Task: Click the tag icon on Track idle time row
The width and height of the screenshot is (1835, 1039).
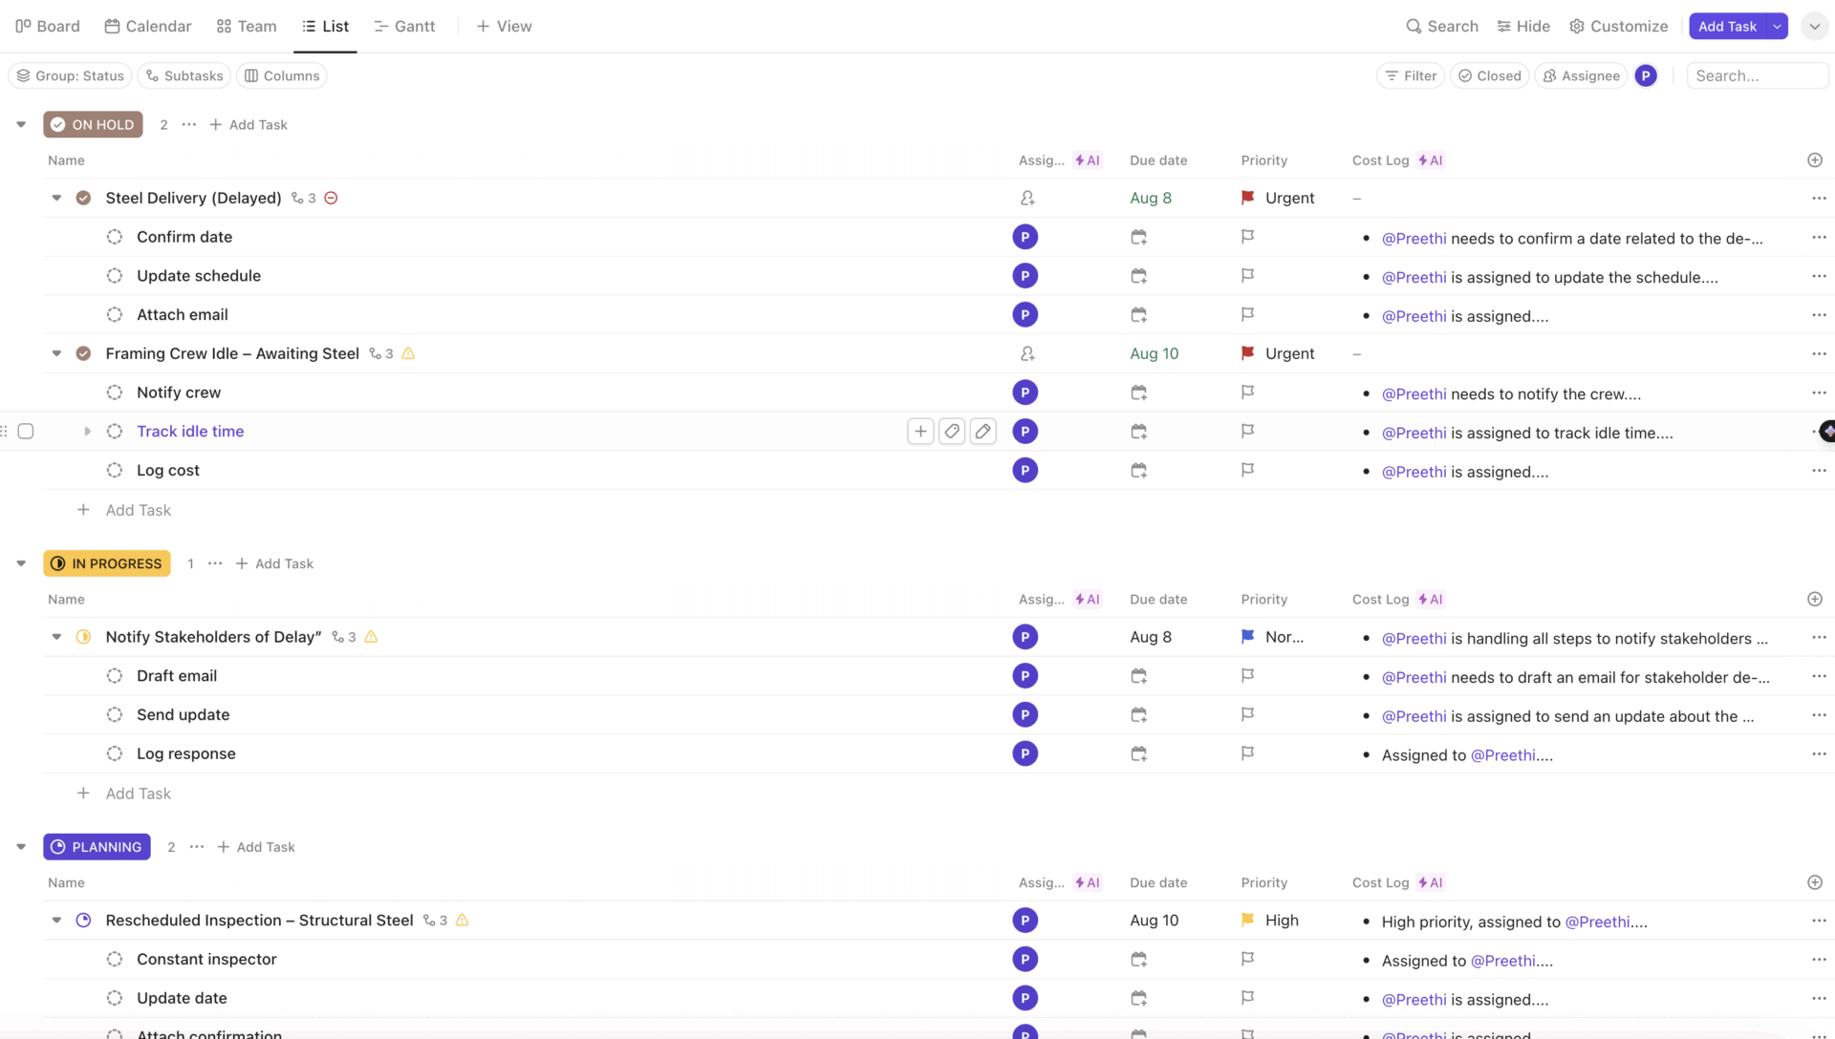Action: click(952, 432)
